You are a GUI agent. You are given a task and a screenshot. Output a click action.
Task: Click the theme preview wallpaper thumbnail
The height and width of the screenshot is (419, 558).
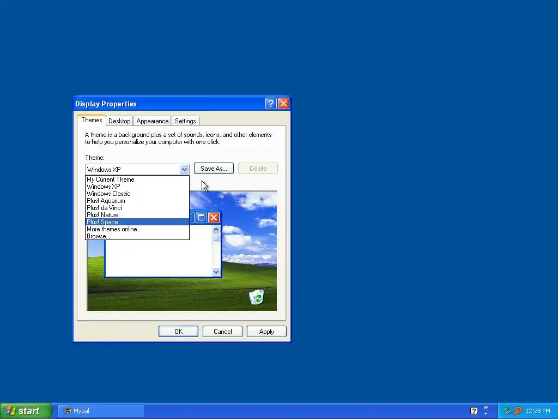click(182, 251)
